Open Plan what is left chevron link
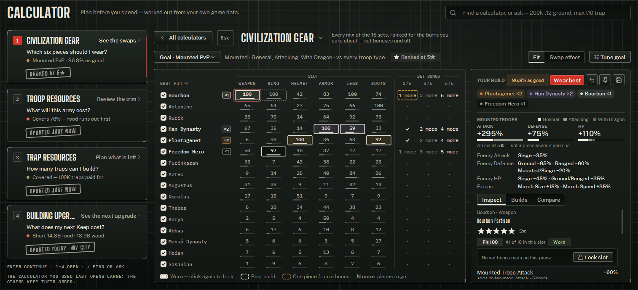This screenshot has width=638, height=290. [118, 157]
